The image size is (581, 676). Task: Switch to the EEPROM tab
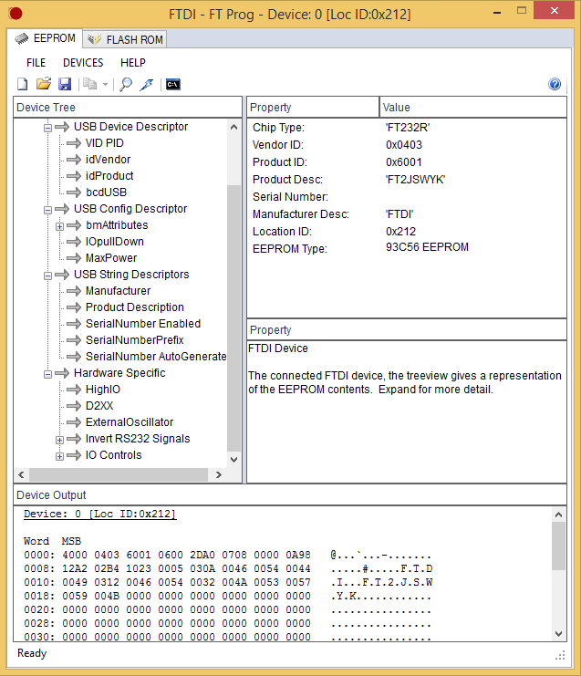point(46,38)
